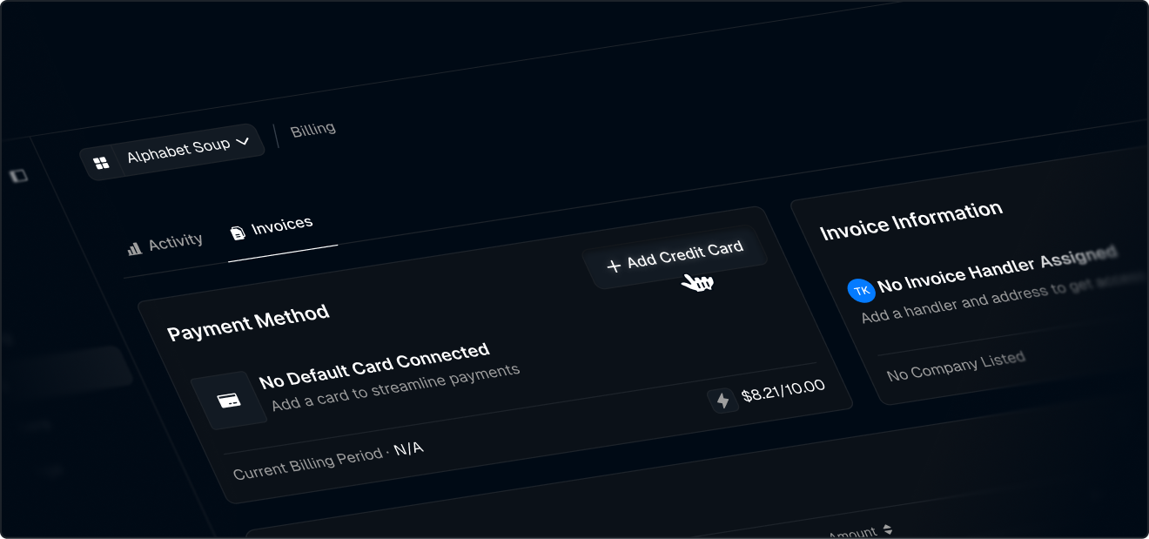Click the bar-chart icon on the Activity tab
The width and height of the screenshot is (1149, 539).
[133, 247]
